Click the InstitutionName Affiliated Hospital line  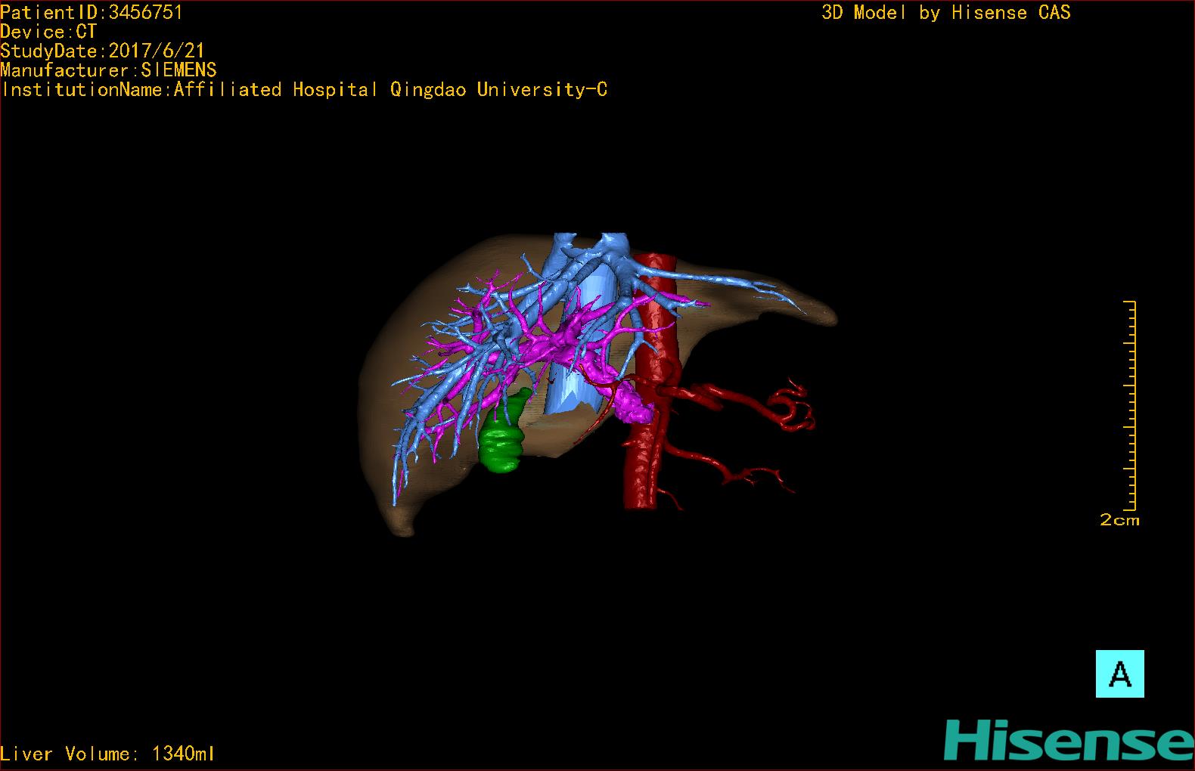[x=304, y=89]
